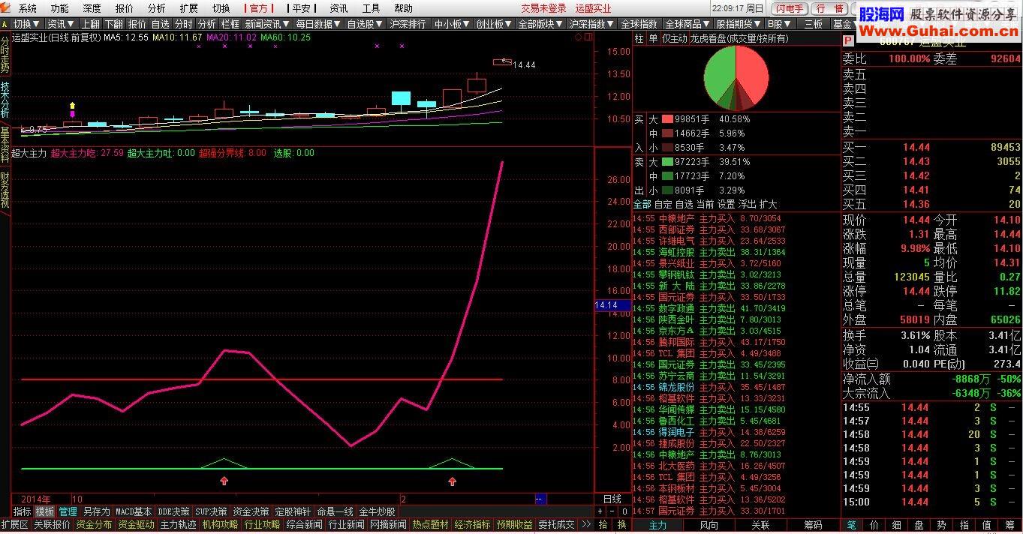This screenshot has height=534, width=1023.
Task: Select the MACD基本 template
Action: point(134,511)
